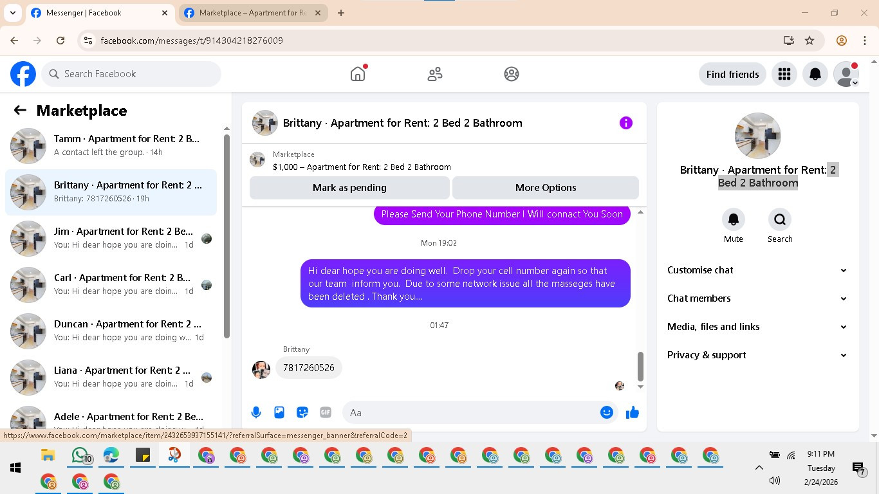Screen dimensions: 879x494
Task: Open File Explorer from the taskbar
Action: click(x=48, y=455)
